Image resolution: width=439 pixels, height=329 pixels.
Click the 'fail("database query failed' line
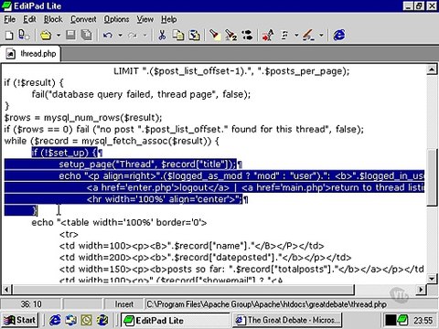141,94
